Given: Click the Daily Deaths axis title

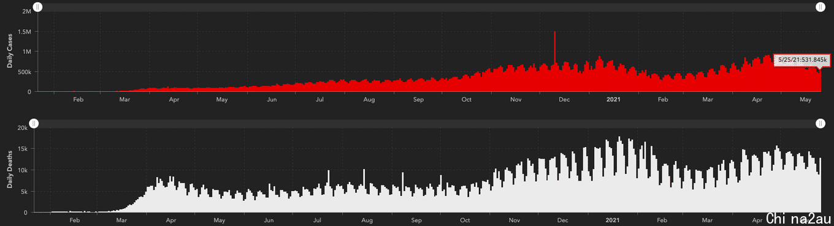Looking at the screenshot, I should pyautogui.click(x=10, y=170).
